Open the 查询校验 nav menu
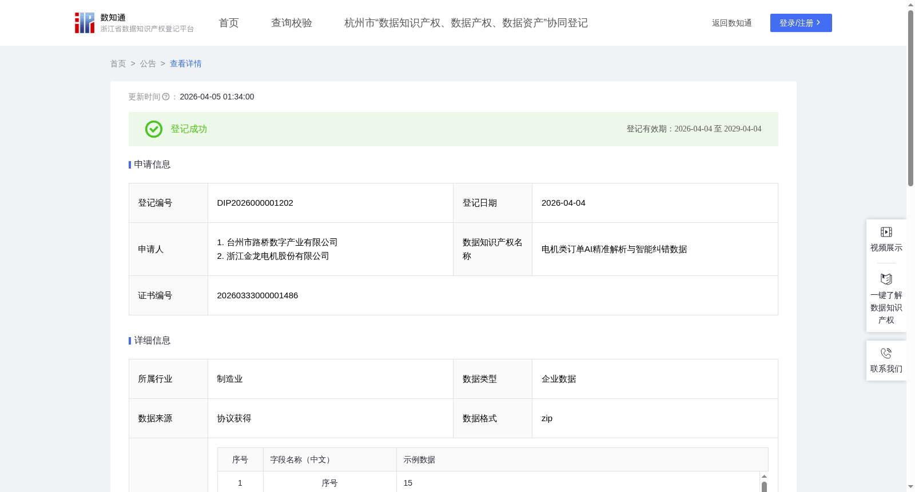915x492 pixels. point(292,23)
